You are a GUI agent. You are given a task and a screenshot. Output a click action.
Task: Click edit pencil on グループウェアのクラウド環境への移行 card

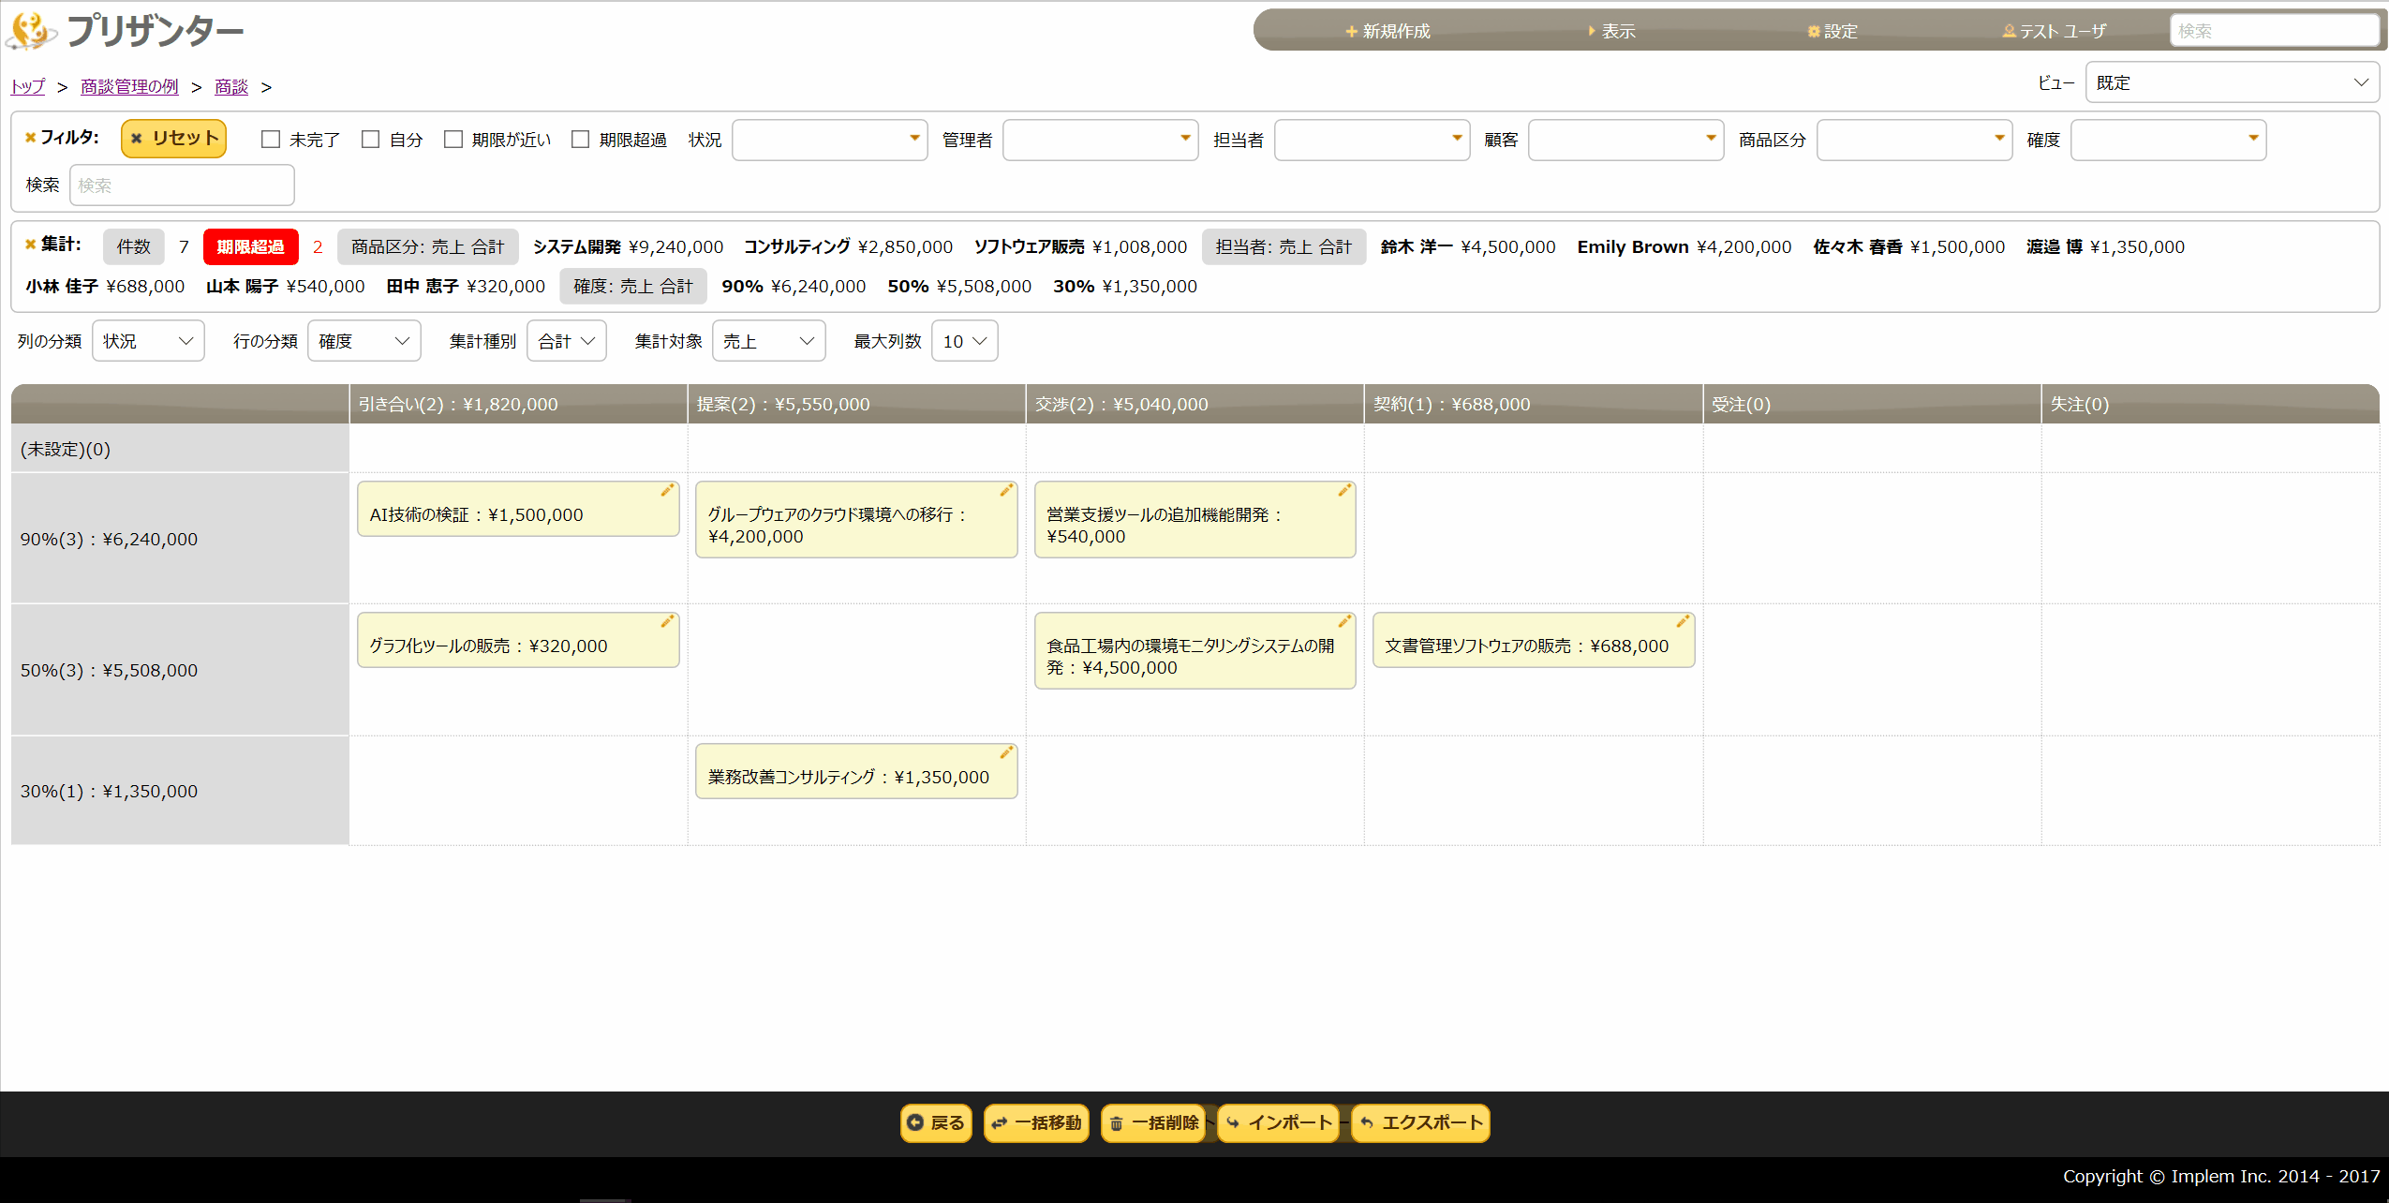point(1006,491)
